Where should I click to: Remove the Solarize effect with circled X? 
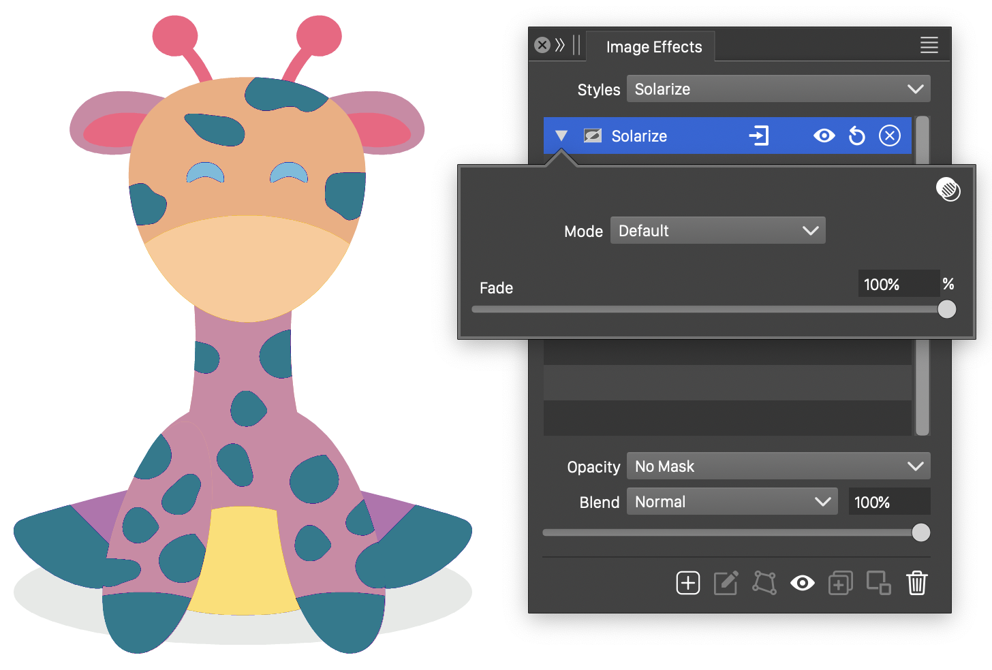[x=889, y=136]
